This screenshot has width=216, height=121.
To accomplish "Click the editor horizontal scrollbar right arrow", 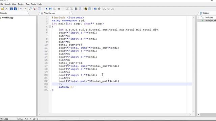I will [191, 114].
